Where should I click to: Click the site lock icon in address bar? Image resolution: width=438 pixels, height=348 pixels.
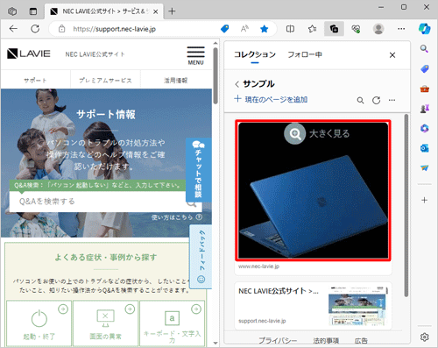tap(62, 29)
